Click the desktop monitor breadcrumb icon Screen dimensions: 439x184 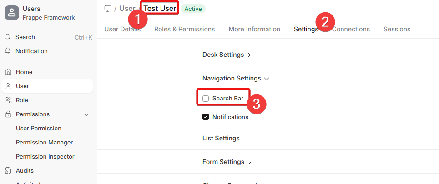pos(108,9)
